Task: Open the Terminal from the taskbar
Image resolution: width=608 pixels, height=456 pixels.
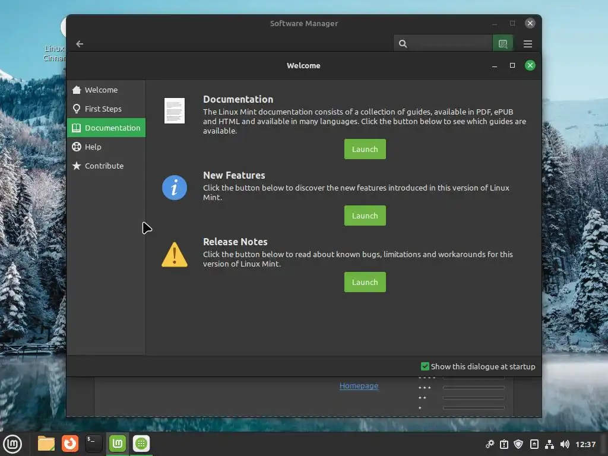Action: click(93, 444)
